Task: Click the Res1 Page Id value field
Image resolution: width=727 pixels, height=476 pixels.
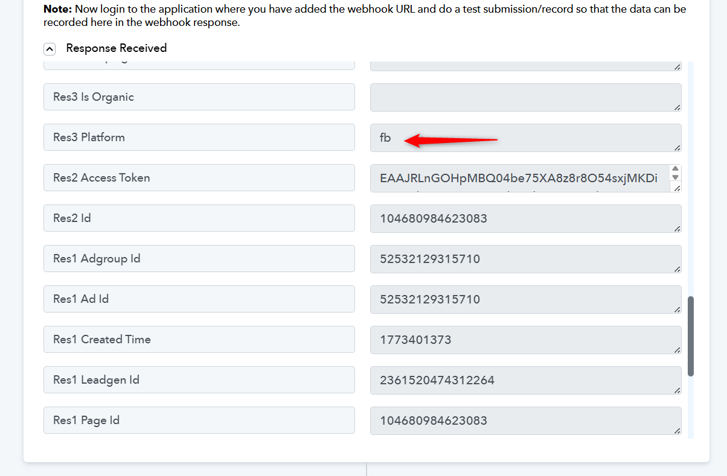Action: [x=525, y=420]
